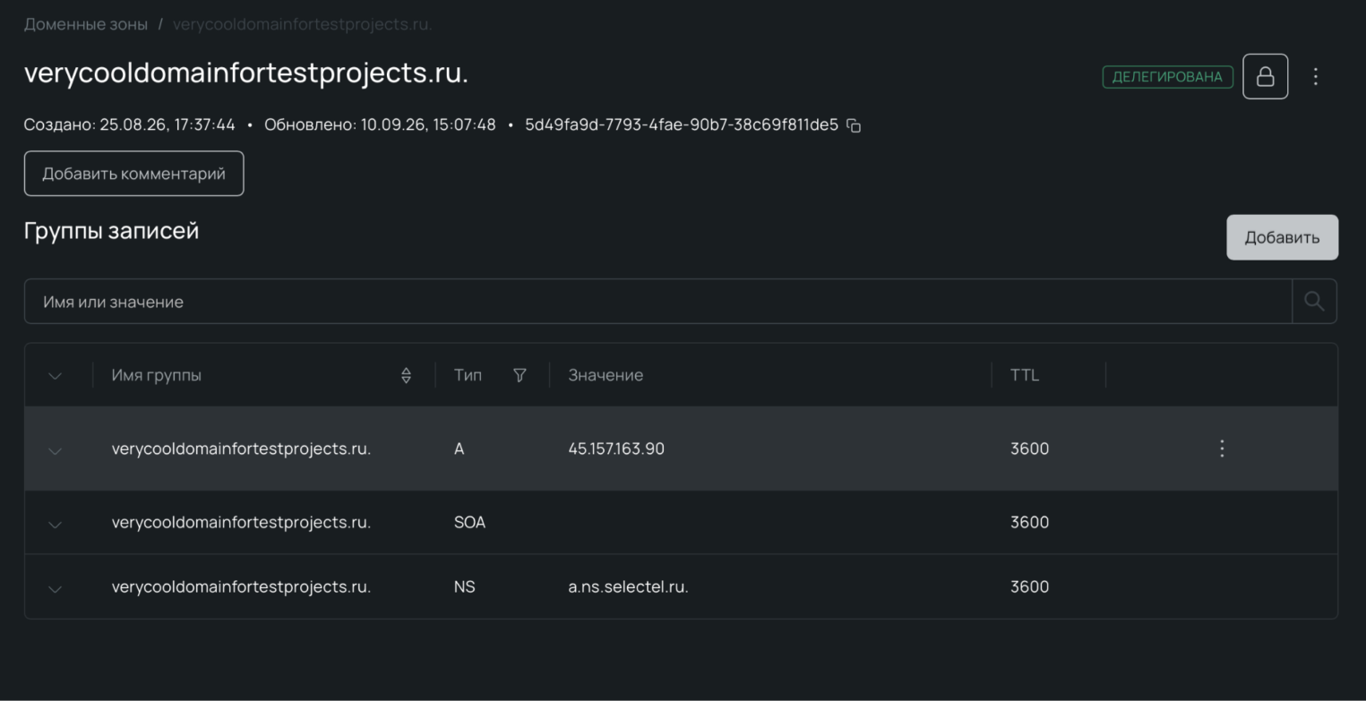The image size is (1366, 701).
Task: Click the TTL column header
Action: coord(1025,375)
